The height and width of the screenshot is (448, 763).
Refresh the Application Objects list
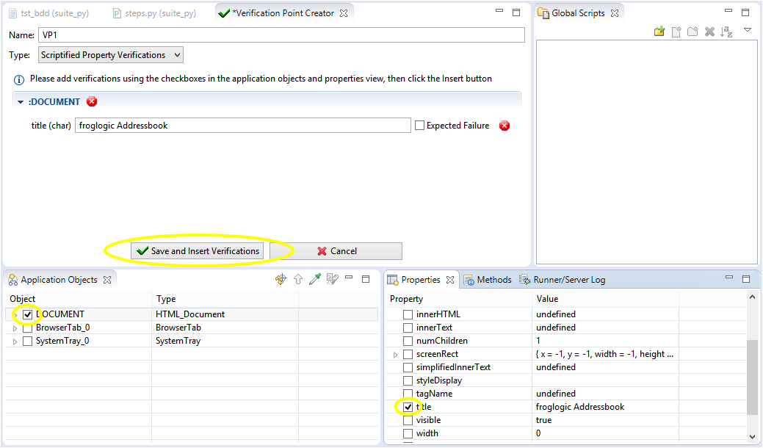(281, 279)
